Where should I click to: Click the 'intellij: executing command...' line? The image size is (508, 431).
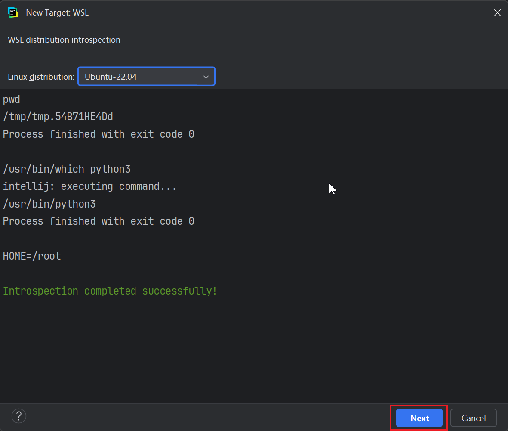click(89, 186)
